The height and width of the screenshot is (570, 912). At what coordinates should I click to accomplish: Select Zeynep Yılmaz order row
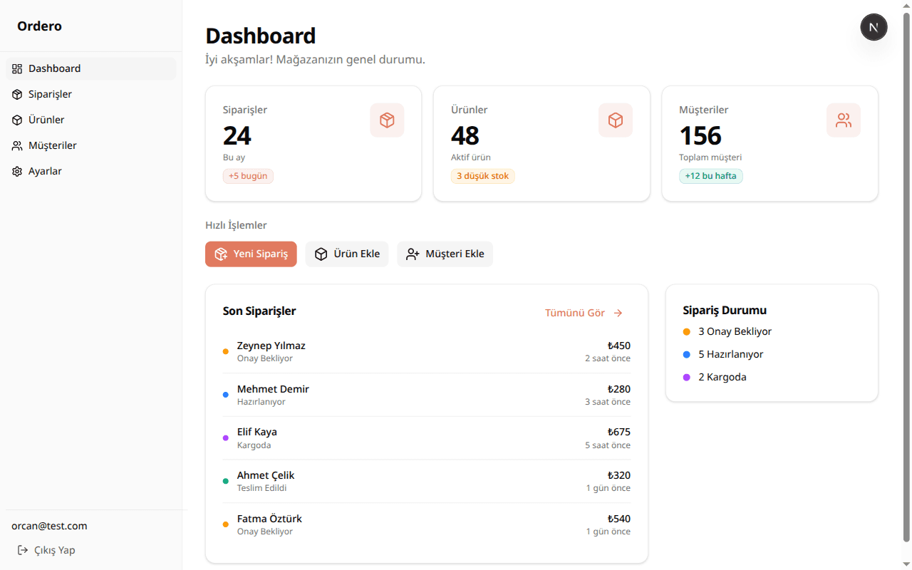pos(426,351)
